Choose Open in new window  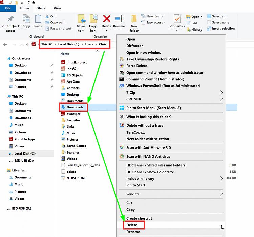171,53
